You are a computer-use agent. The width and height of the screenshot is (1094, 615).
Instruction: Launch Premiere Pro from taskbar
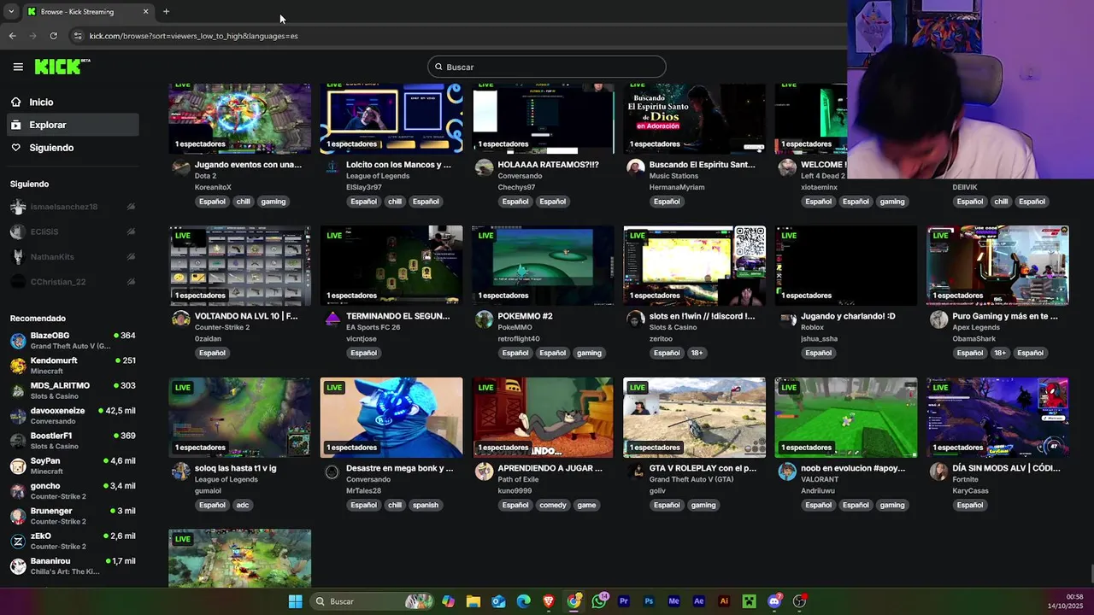[624, 601]
